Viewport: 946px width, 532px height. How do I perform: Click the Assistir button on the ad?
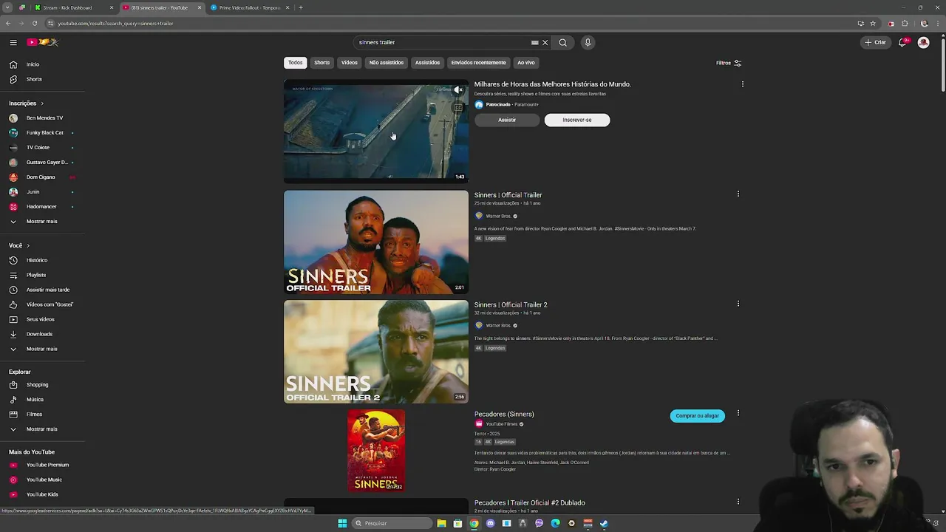click(507, 120)
